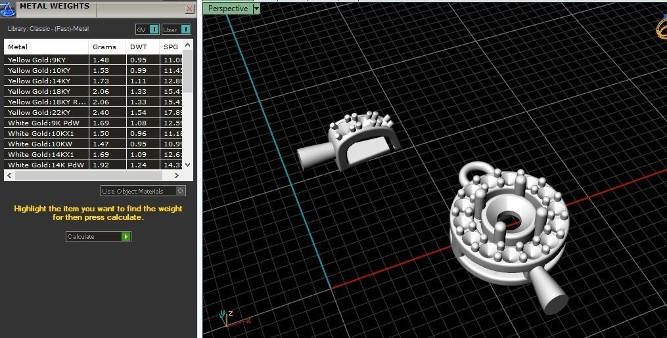The image size is (667, 338).
Task: Sort table by DWT column header
Action: coord(143,47)
